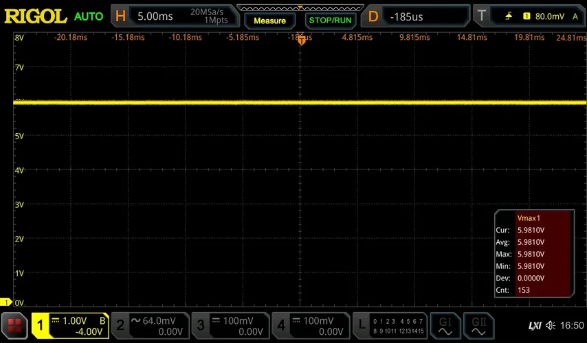The image size is (587, 343).
Task: Open channel 1 -4.00V offset value
Action: (x=89, y=332)
